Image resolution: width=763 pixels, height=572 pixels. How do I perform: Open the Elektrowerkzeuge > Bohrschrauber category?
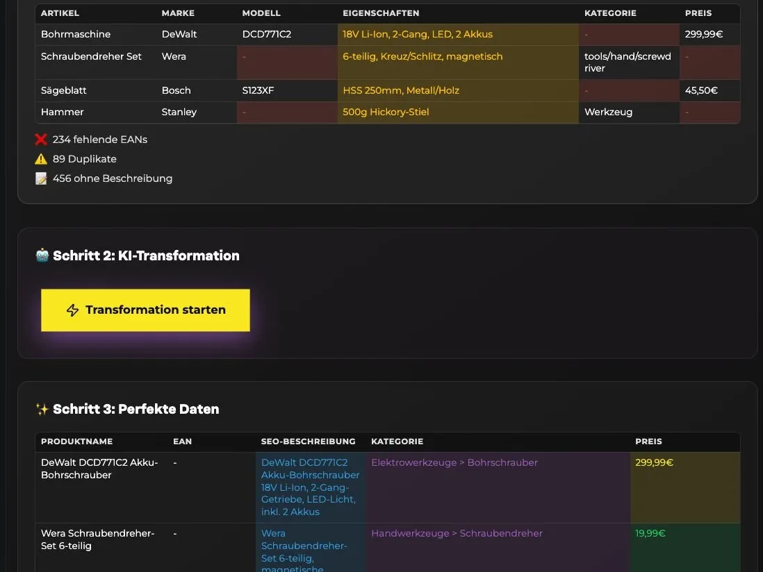pos(454,462)
